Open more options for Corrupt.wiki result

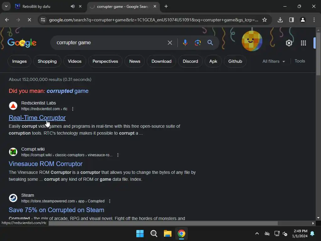pos(118,155)
